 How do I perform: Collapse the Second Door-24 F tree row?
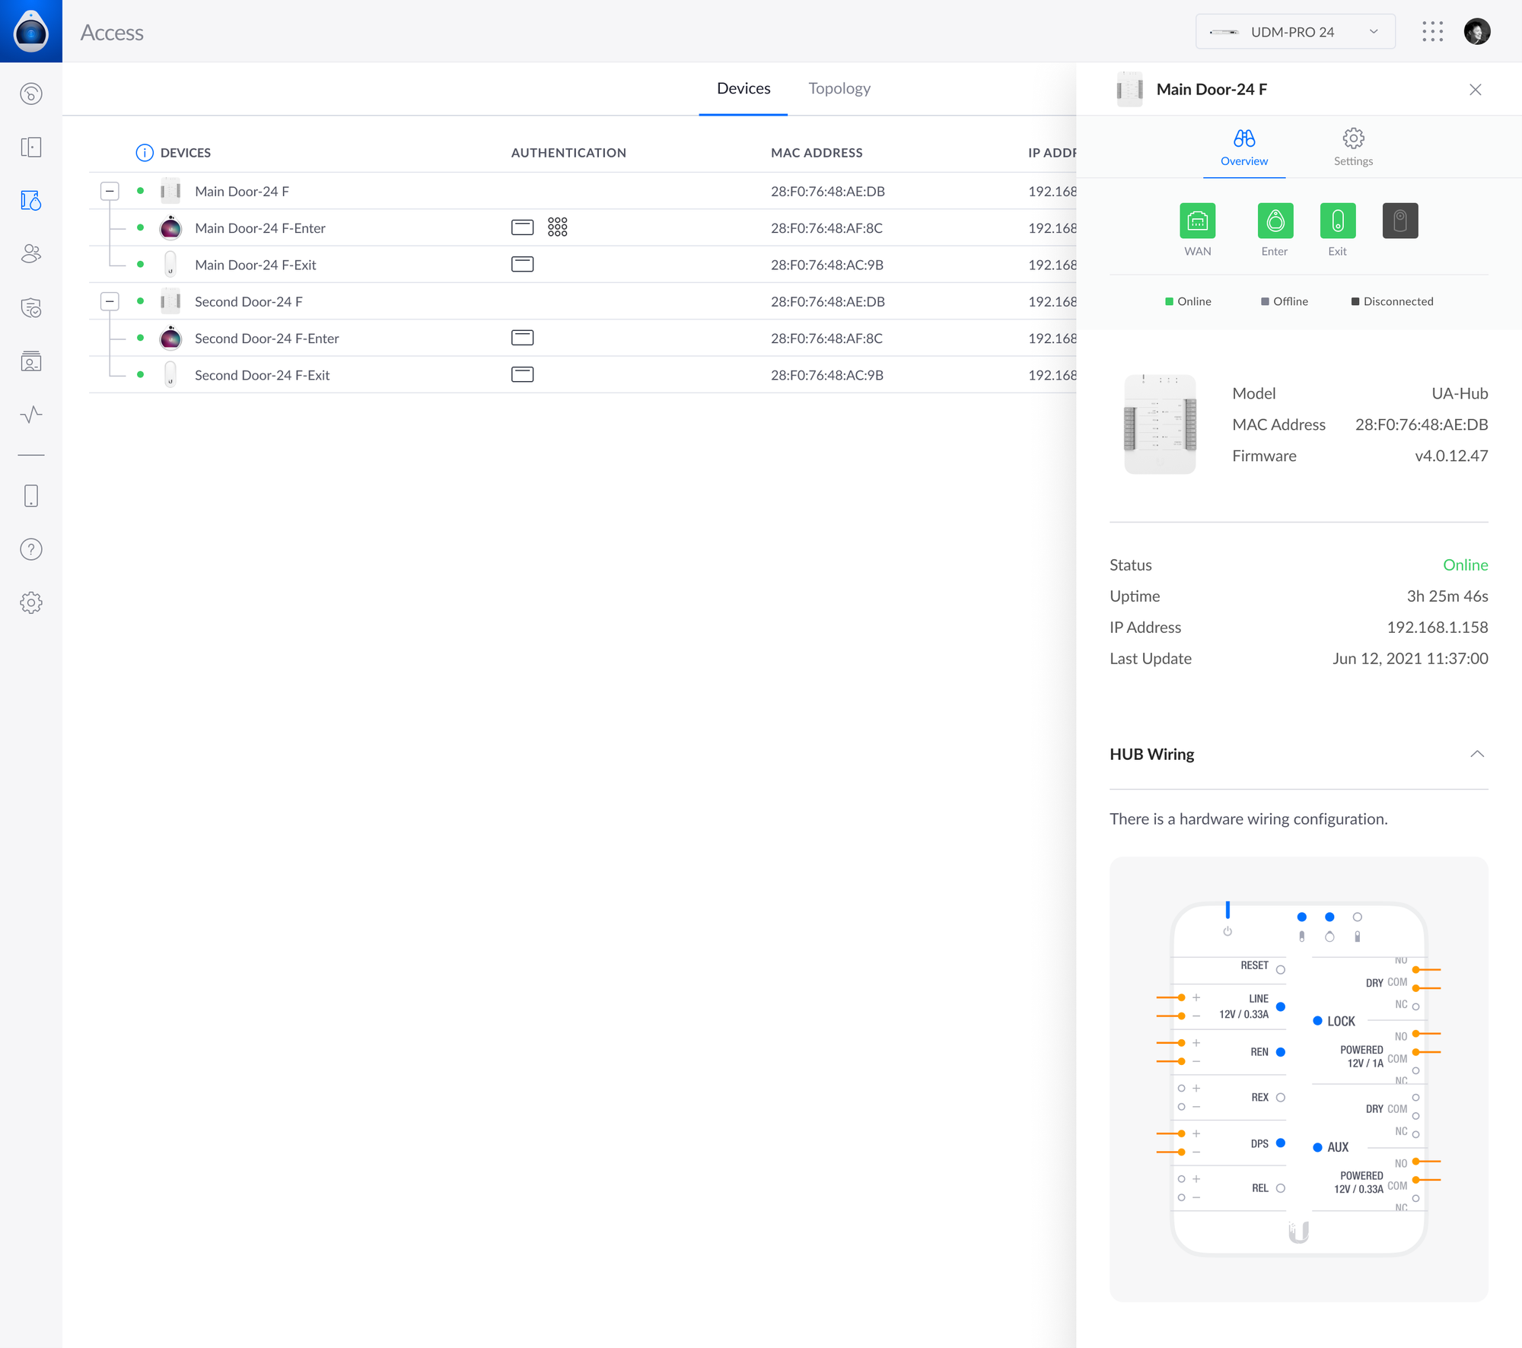point(110,301)
